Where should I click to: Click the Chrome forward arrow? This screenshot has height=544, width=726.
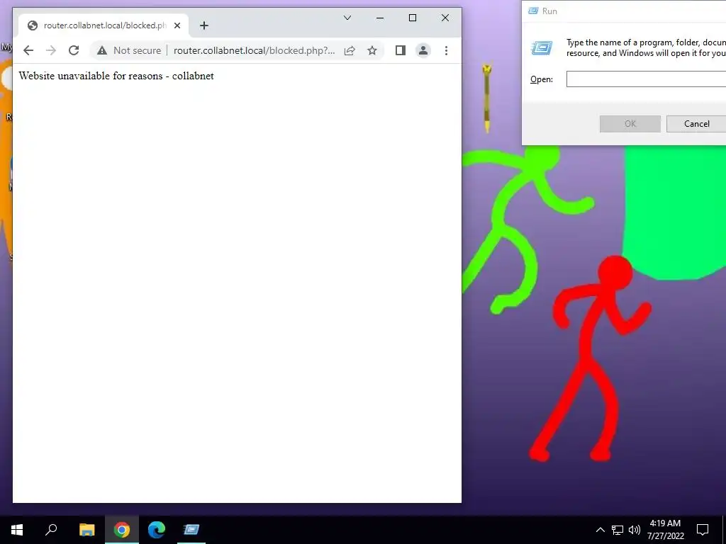tap(51, 50)
